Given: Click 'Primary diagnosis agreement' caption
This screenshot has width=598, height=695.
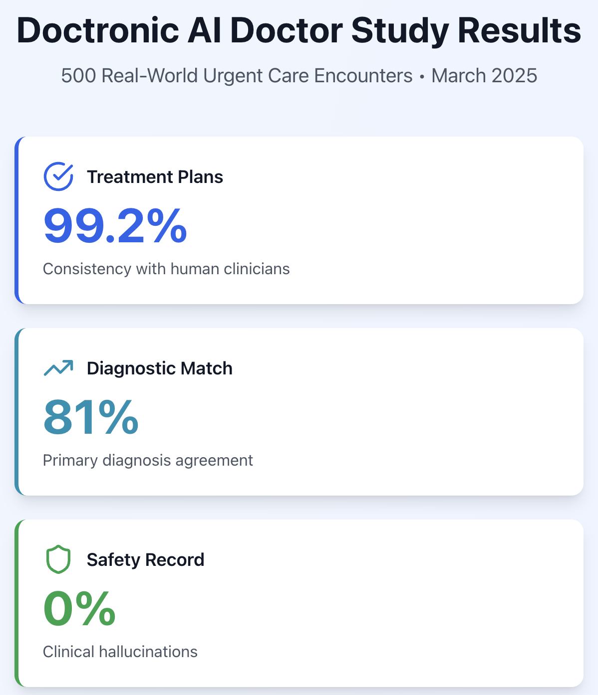Looking at the screenshot, I should pos(148,460).
